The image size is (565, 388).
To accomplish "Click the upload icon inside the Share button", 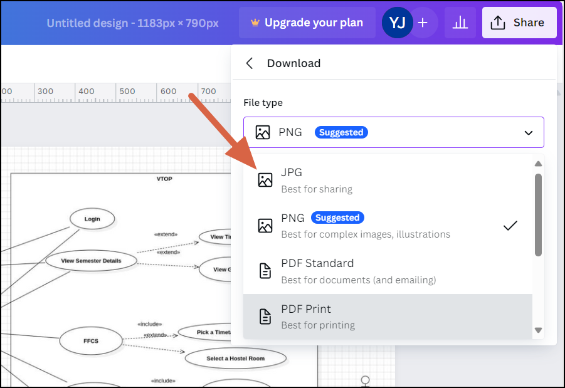I will (499, 22).
